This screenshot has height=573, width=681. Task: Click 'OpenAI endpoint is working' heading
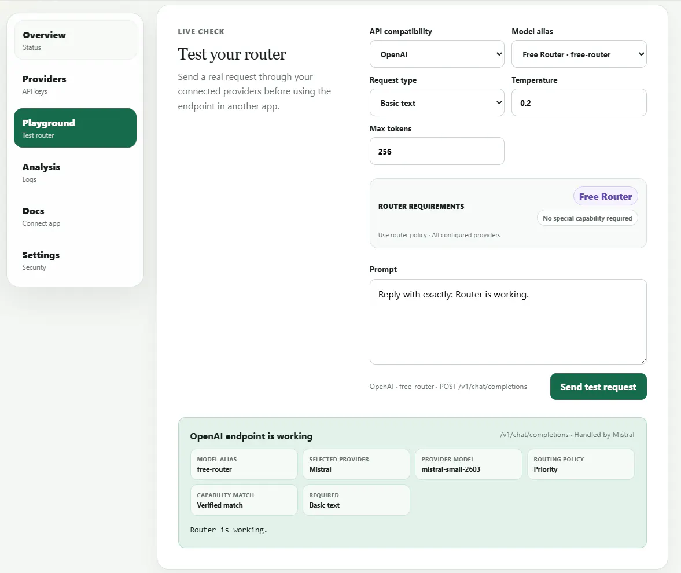(251, 436)
